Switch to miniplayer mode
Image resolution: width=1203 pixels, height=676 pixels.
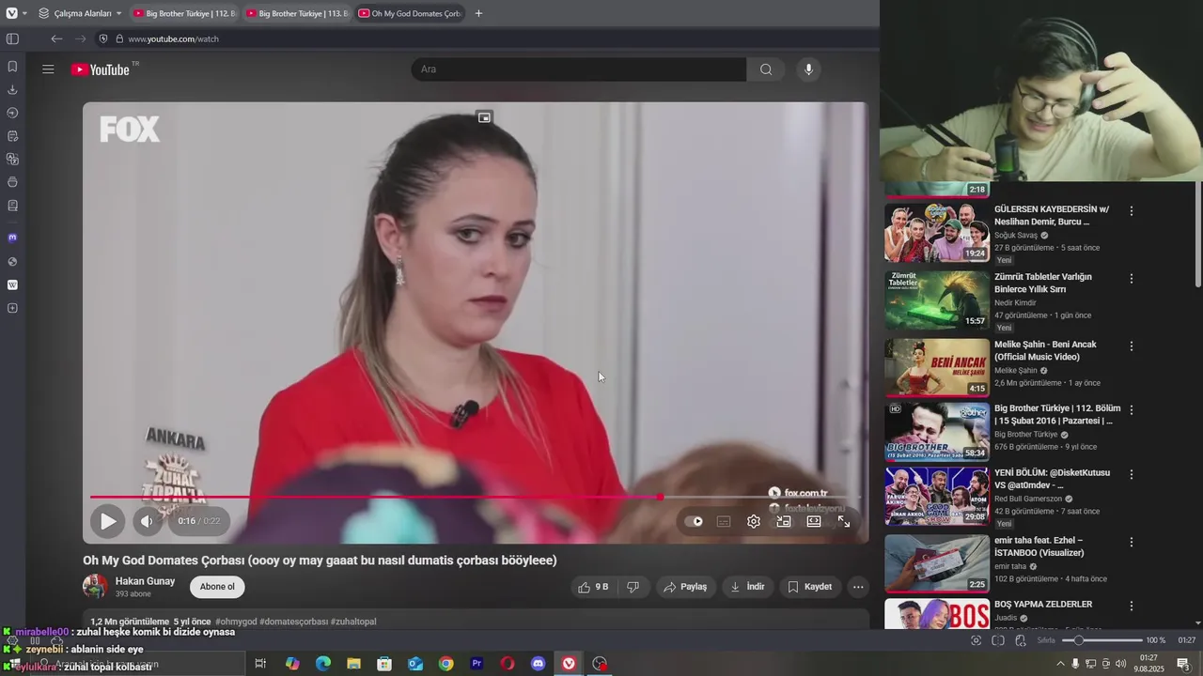click(x=784, y=521)
